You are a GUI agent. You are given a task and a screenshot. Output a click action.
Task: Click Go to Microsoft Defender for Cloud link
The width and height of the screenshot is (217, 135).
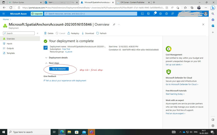[x=182, y=84]
